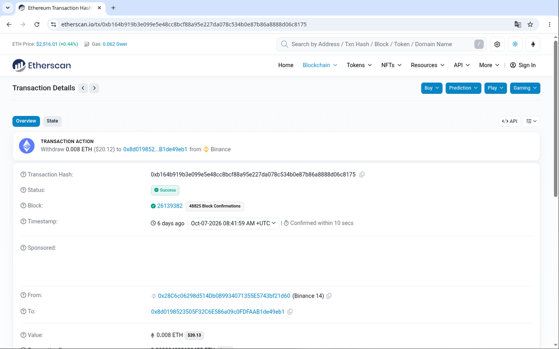Screen dimensions: 559x349
Task: Open the timestamp format dropdown
Action: tap(233, 223)
